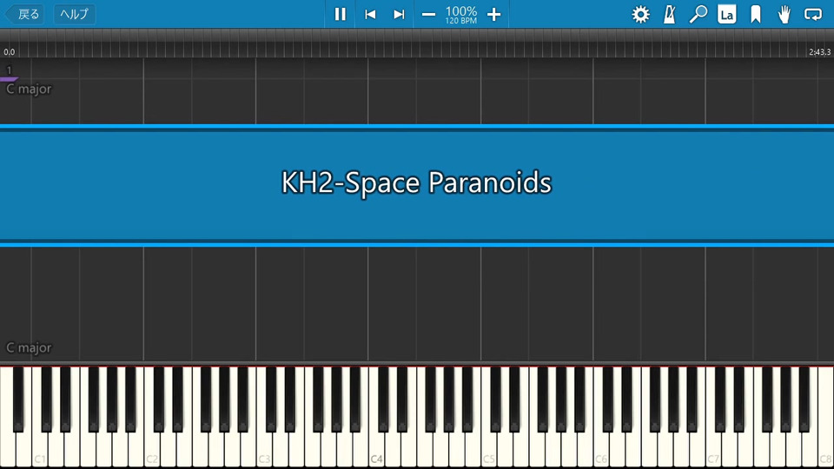Decrease playback speed with minus button
Image resolution: width=834 pixels, height=469 pixels.
428,15
